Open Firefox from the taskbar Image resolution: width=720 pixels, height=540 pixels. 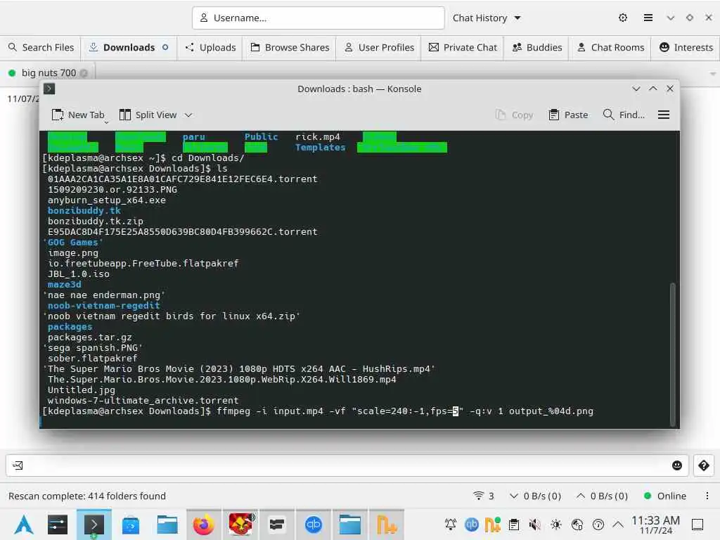203,525
